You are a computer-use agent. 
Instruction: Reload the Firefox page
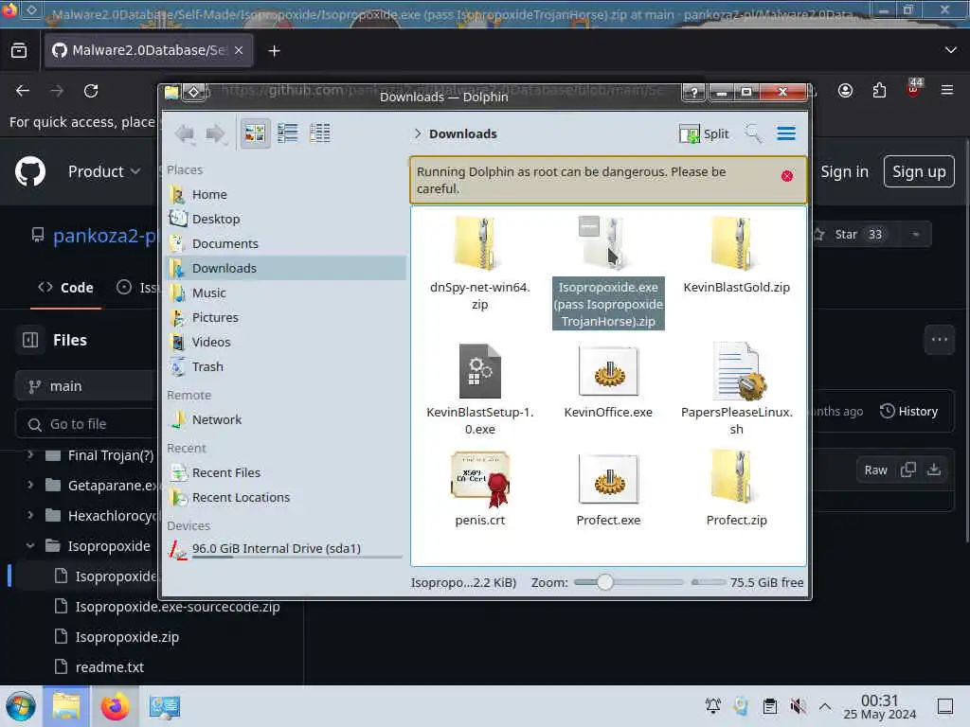pyautogui.click(x=91, y=91)
